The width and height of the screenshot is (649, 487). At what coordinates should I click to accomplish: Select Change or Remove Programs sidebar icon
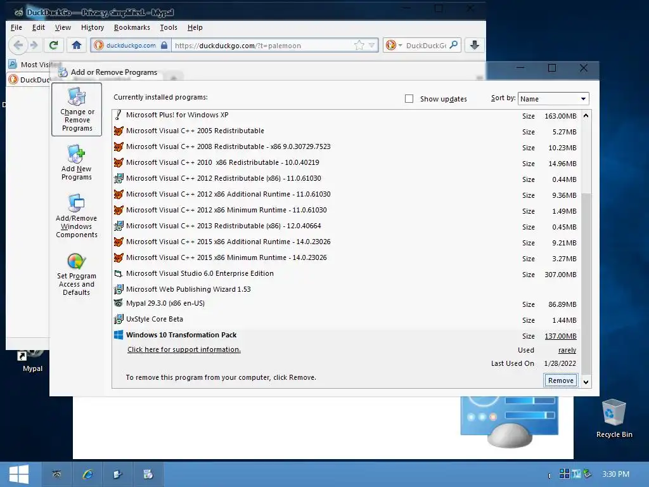coord(77,109)
